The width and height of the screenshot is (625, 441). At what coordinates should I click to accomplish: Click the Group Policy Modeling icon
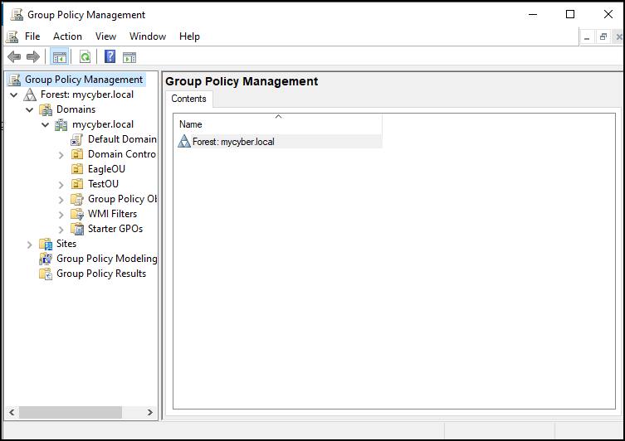(46, 259)
